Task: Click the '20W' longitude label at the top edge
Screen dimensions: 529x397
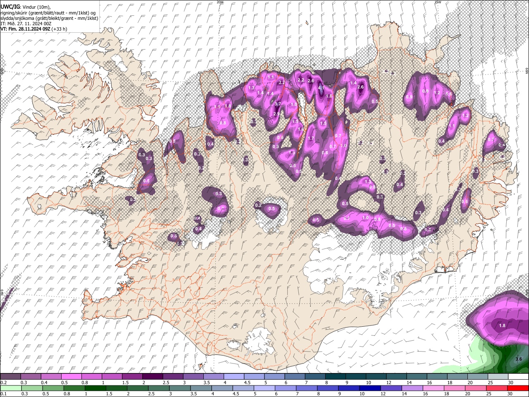Action: click(220, 2)
